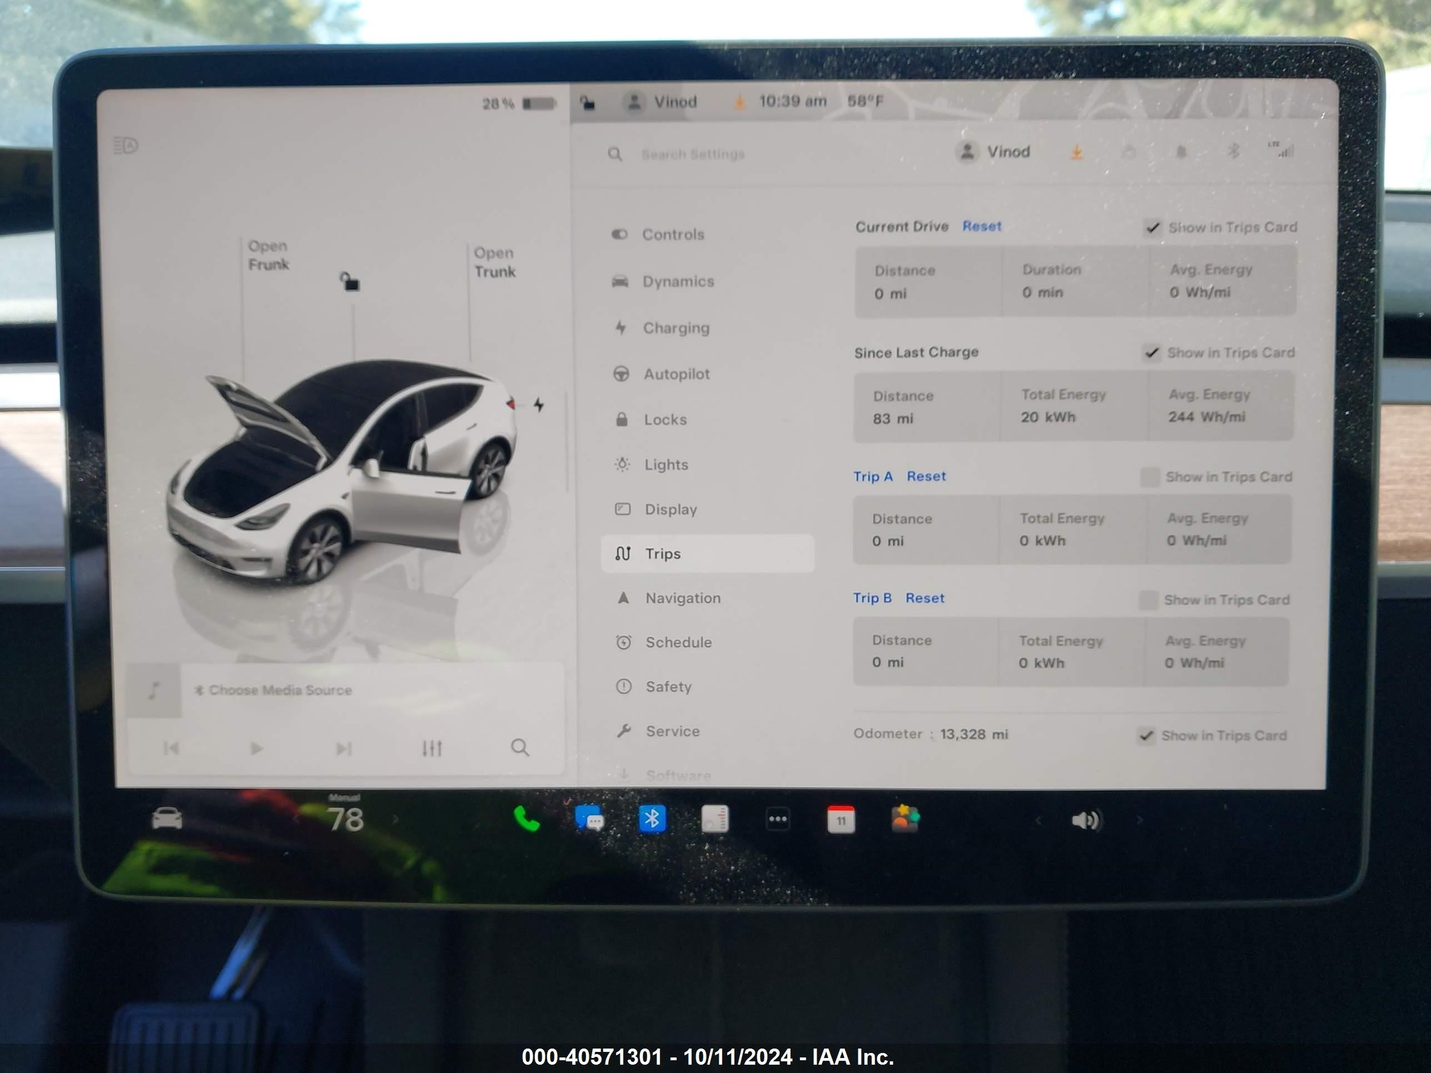Open the energy/notes app icon
Image resolution: width=1431 pixels, height=1073 pixels.
(715, 819)
